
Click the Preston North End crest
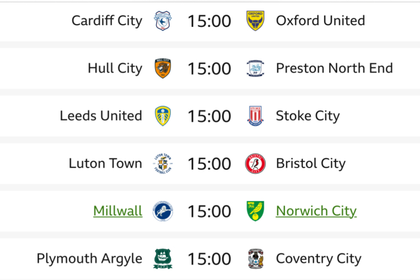[x=255, y=68]
